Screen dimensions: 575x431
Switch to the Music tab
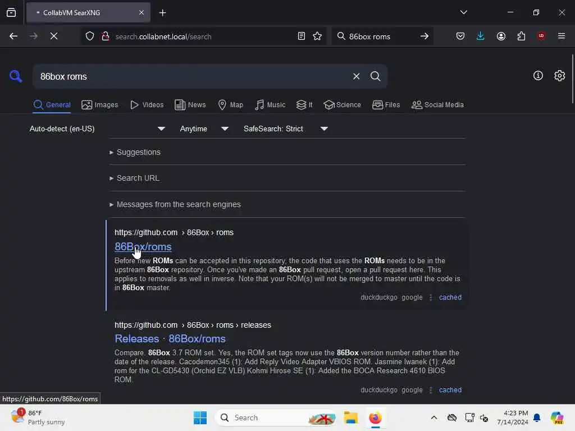pyautogui.click(x=270, y=105)
